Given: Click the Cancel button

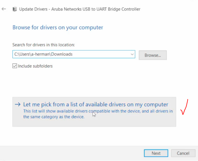Looking at the screenshot, I should [183, 153].
